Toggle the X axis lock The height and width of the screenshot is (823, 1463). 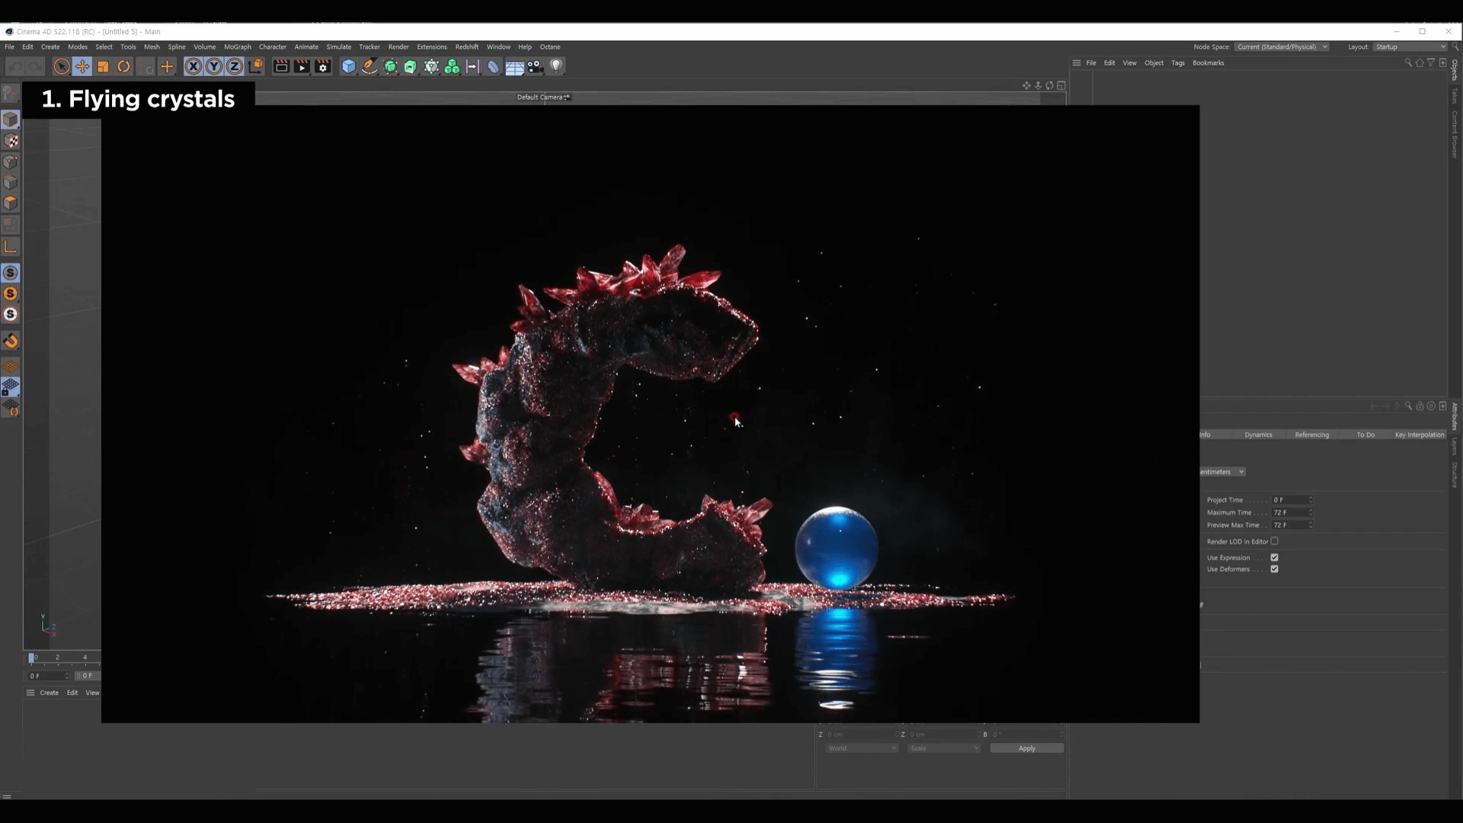[194, 67]
